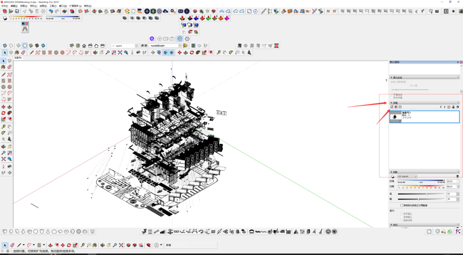Select the arrow Select tool in left toolbar

(x=3, y=61)
